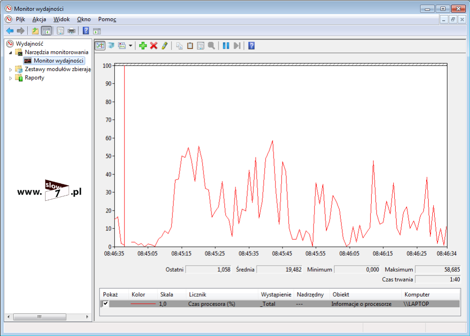Screen dimensions: 470x336
Task: Click the Średnia value field 19,482
Action: tap(279, 269)
